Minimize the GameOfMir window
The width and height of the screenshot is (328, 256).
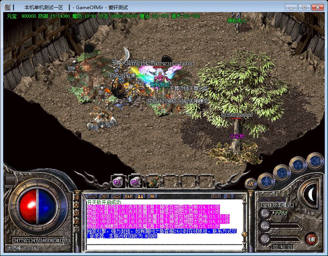pyautogui.click(x=291, y=8)
